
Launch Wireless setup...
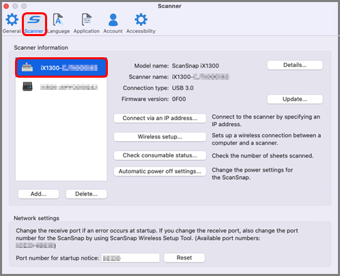click(160, 137)
